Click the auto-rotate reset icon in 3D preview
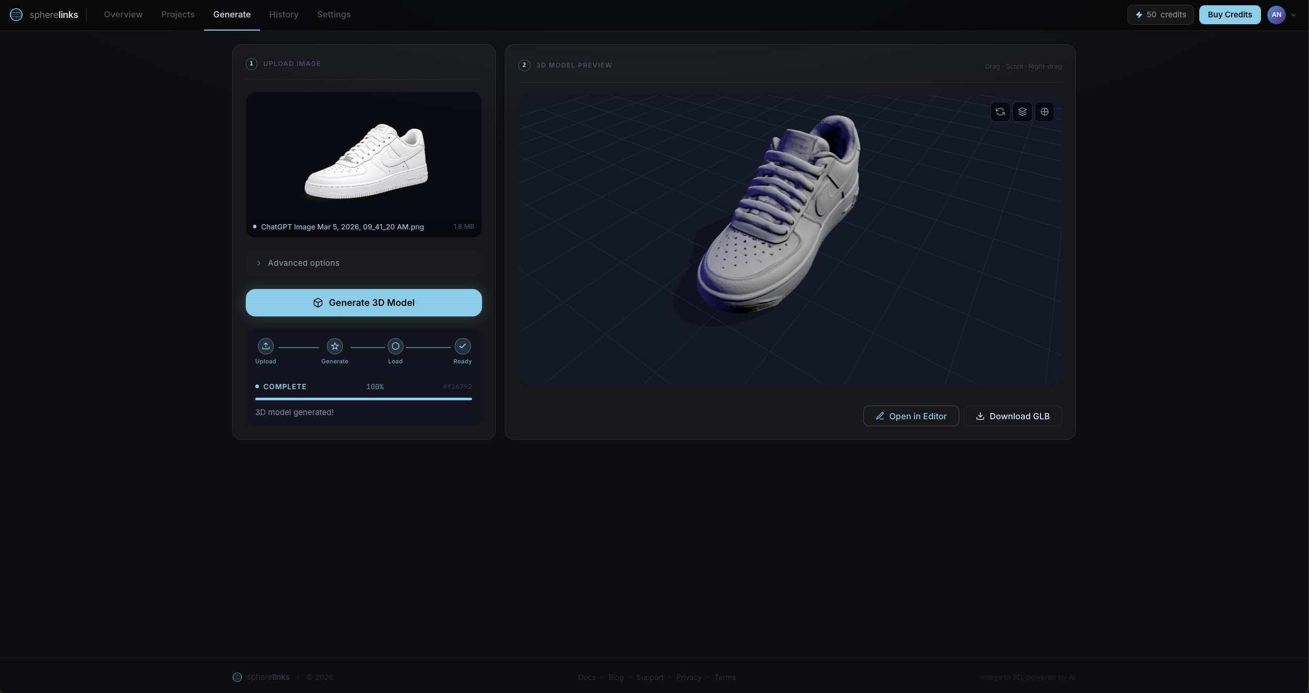This screenshot has width=1309, height=693. click(1000, 112)
